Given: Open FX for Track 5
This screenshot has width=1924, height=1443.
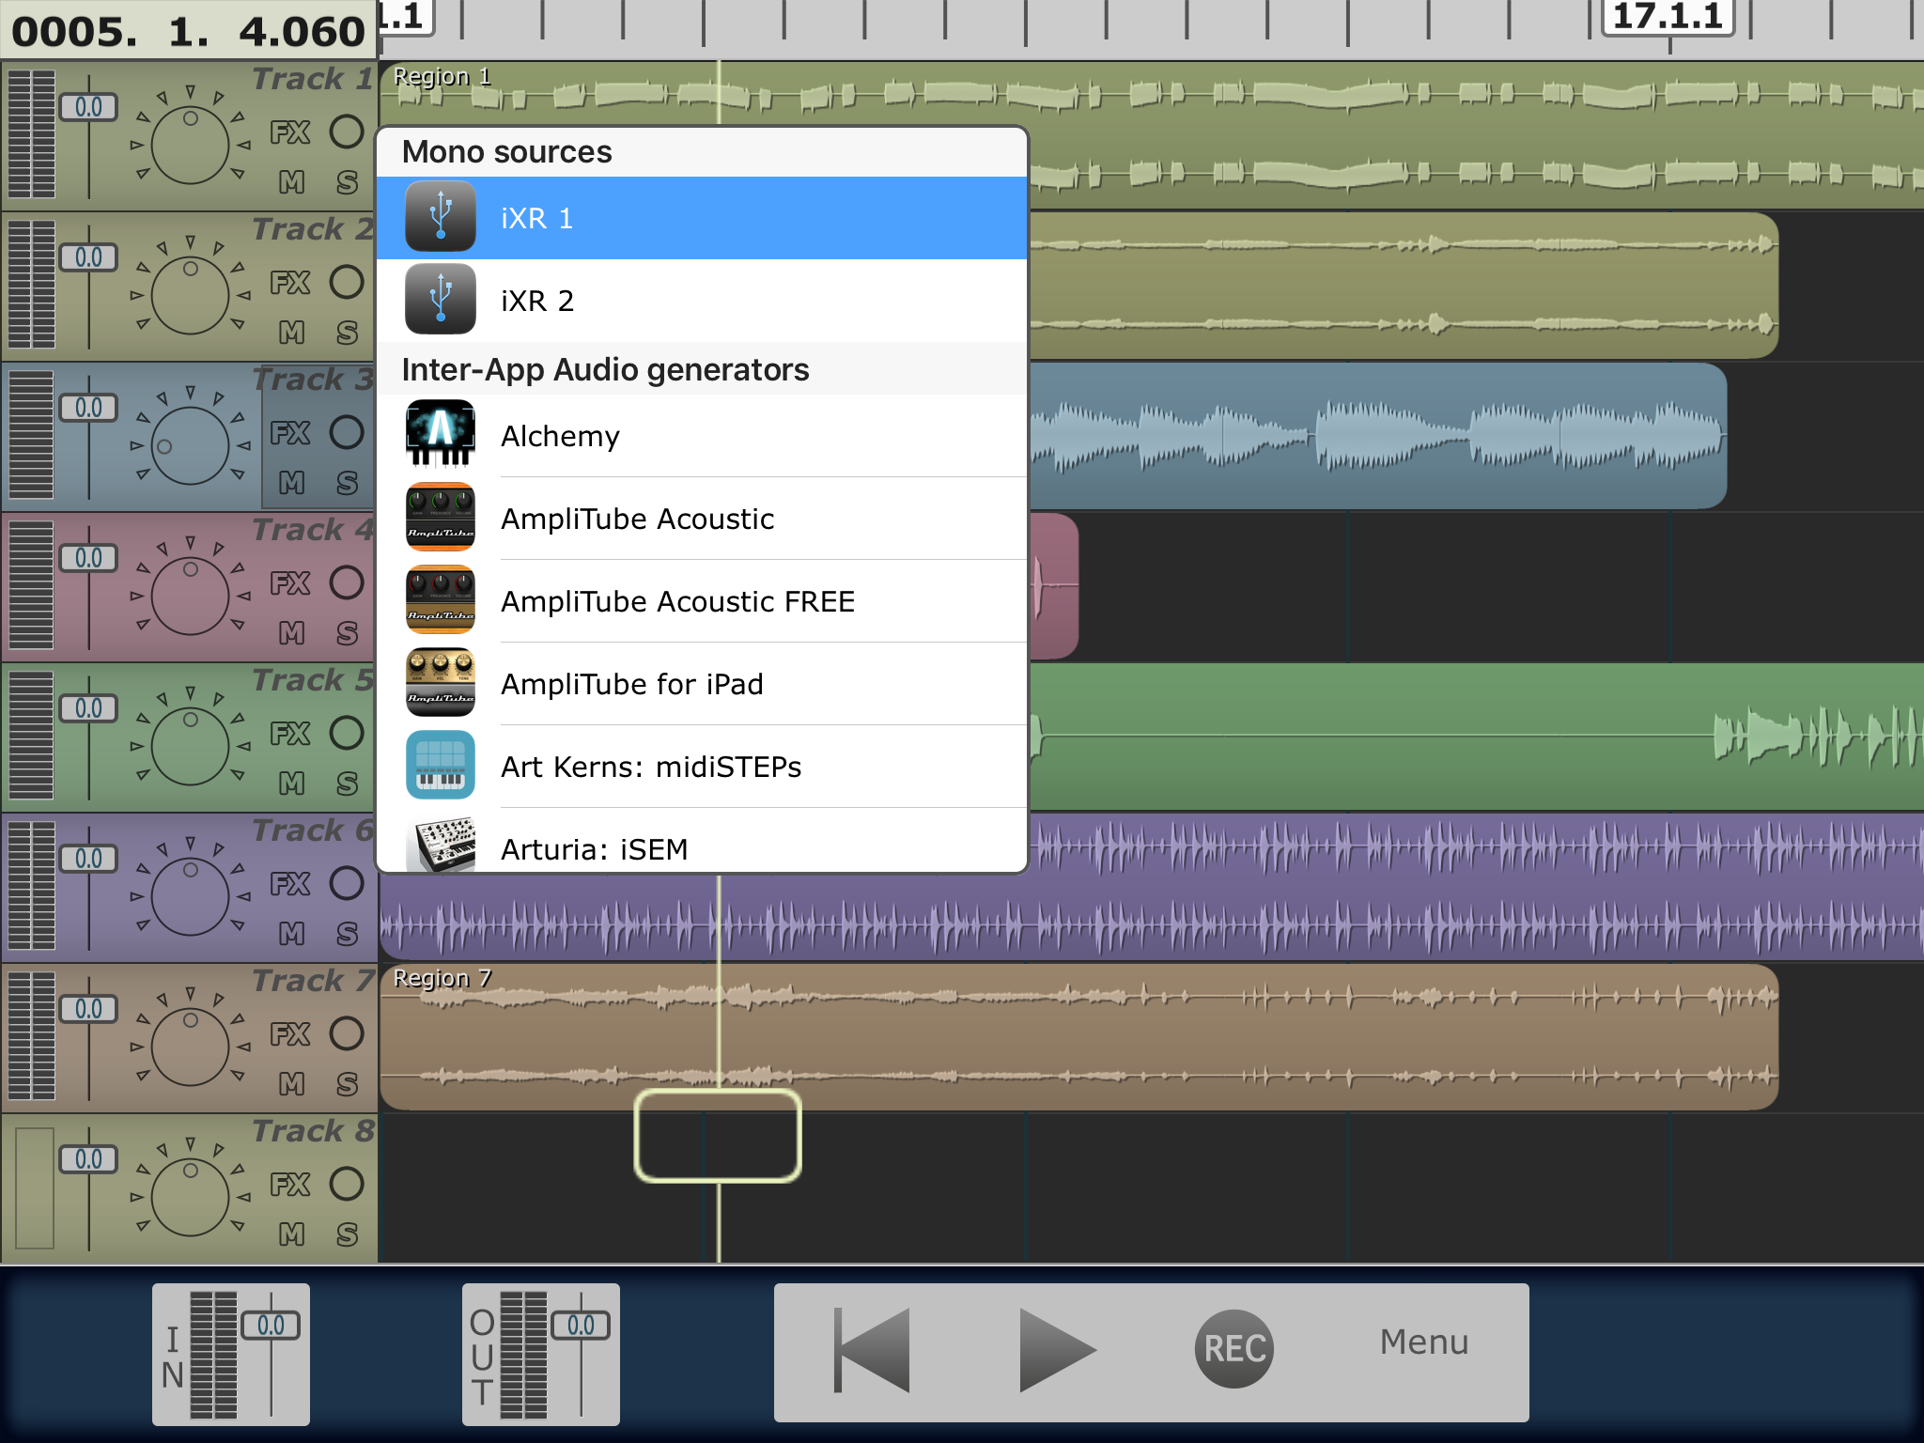Looking at the screenshot, I should click(x=290, y=734).
